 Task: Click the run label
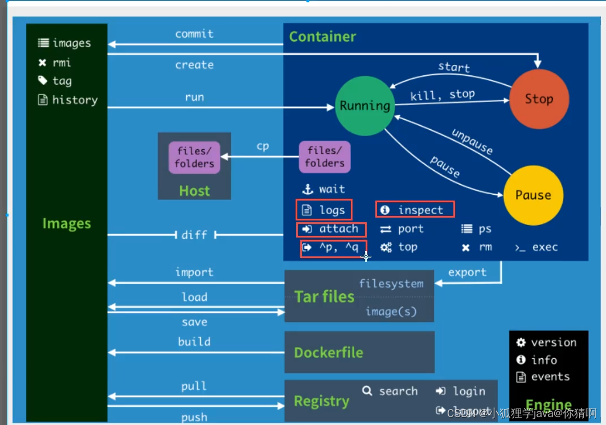point(194,97)
